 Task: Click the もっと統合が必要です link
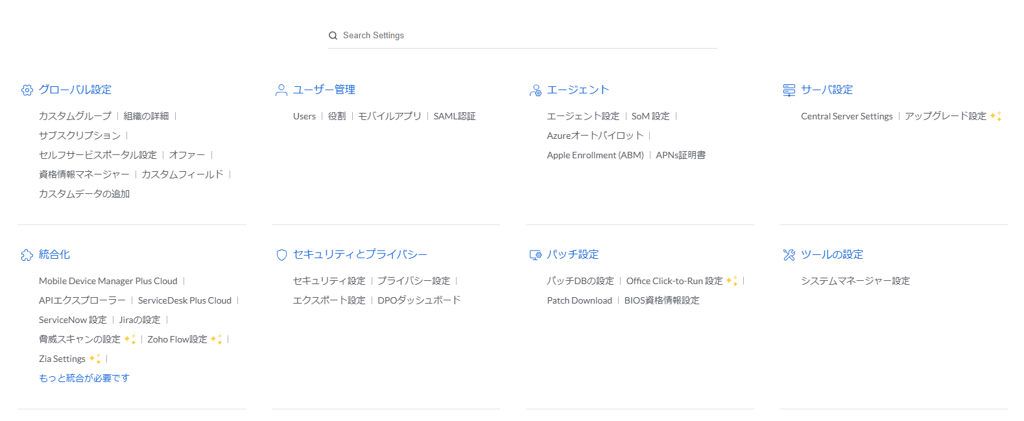[84, 378]
